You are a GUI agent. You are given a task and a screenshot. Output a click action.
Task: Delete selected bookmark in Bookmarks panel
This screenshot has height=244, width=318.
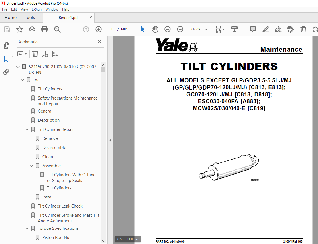click(35, 54)
